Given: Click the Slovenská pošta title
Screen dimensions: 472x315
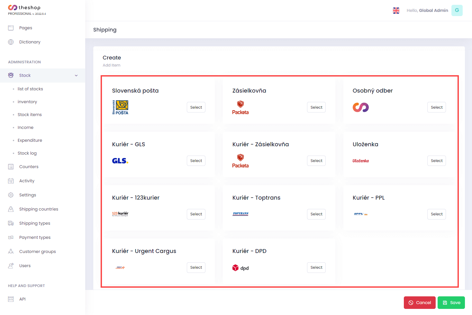Looking at the screenshot, I should coord(135,91).
